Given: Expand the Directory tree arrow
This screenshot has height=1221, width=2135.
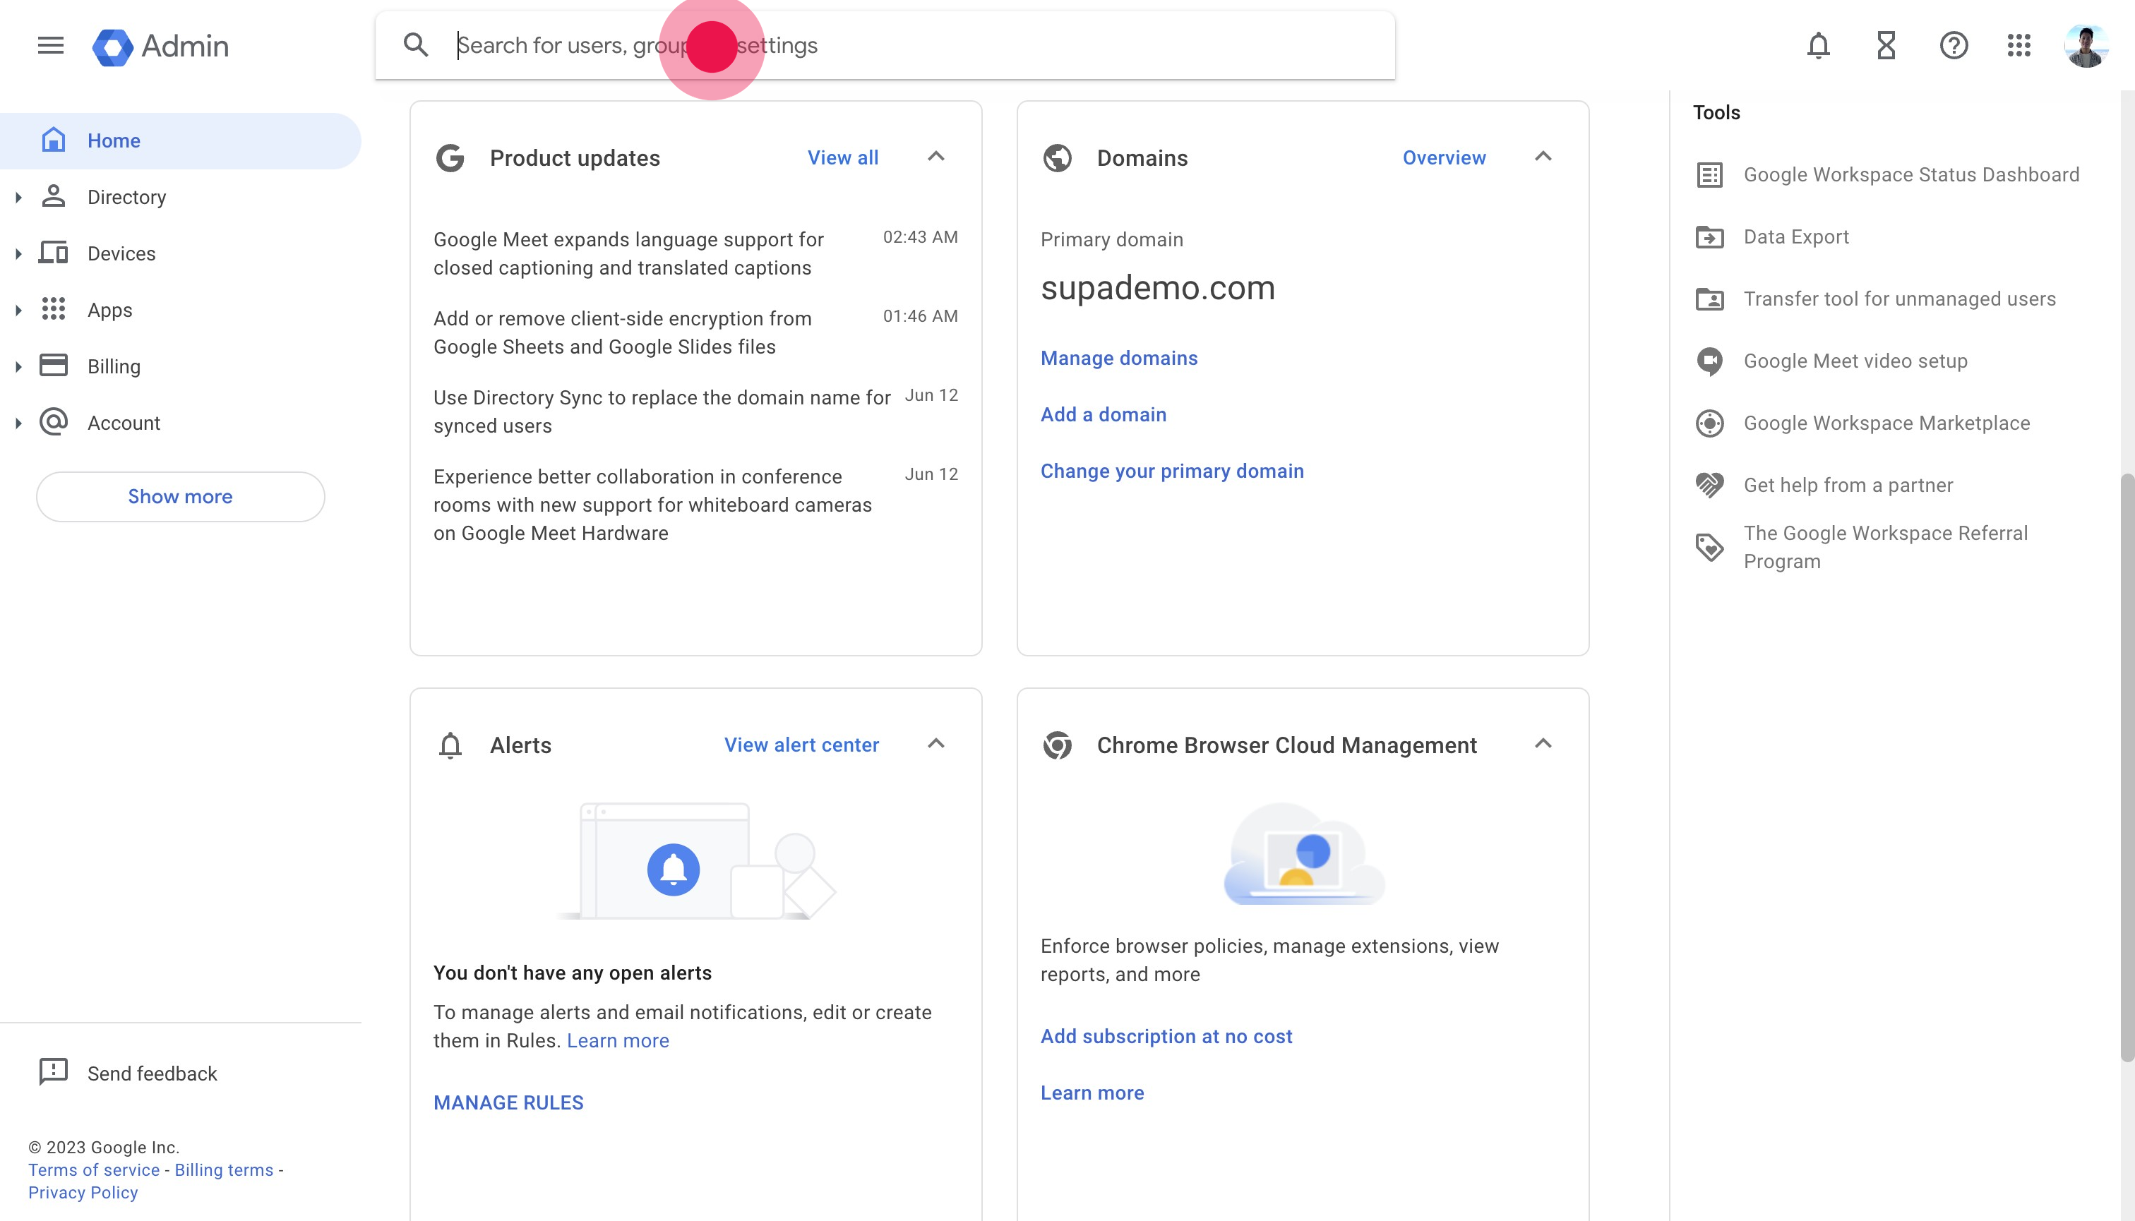Looking at the screenshot, I should (x=18, y=198).
